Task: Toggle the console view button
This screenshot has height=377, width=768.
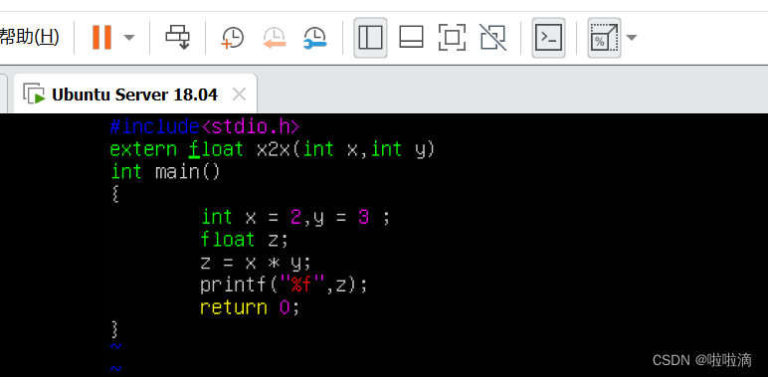Action: click(x=548, y=38)
